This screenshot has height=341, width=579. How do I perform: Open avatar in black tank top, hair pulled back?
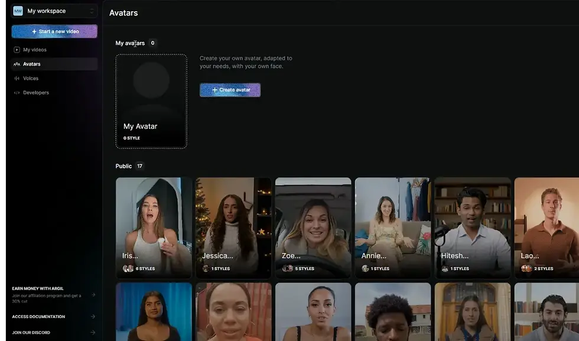click(313, 312)
